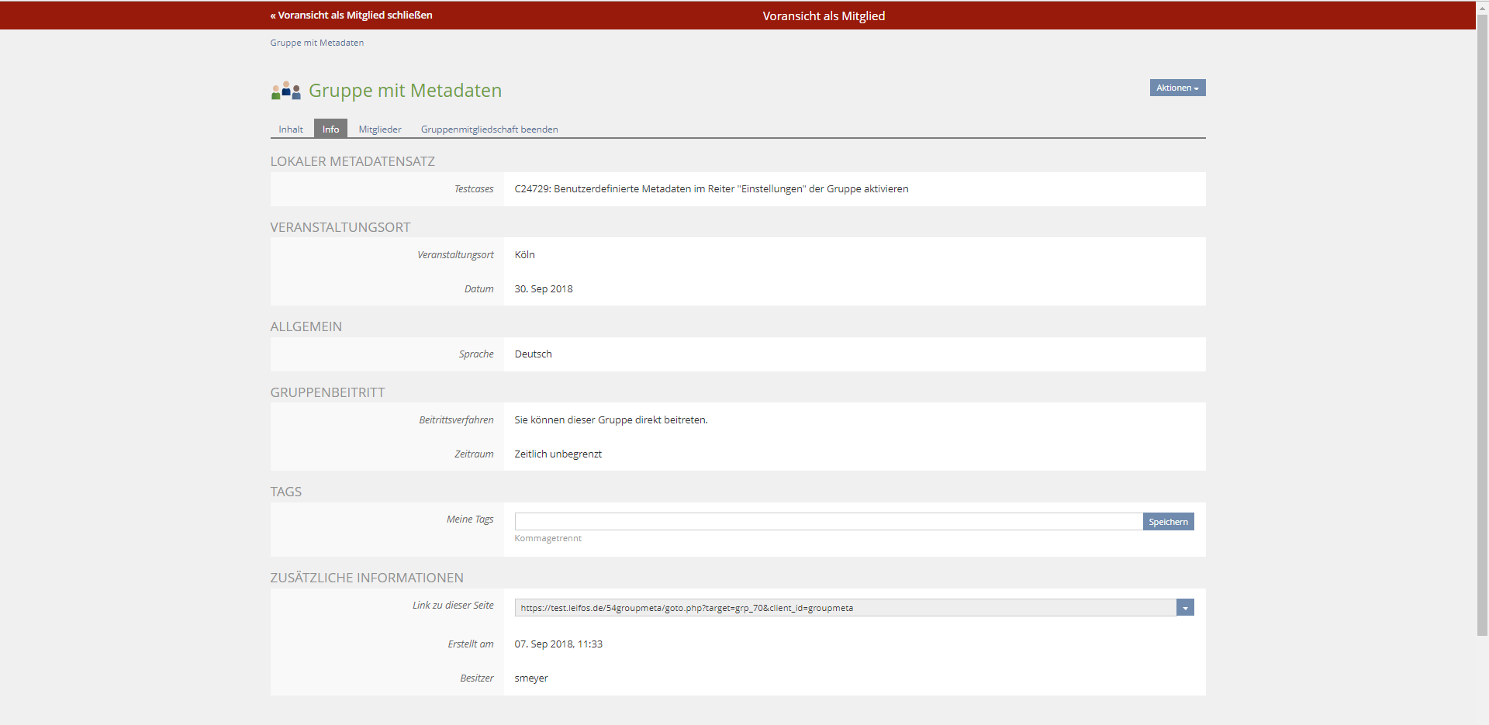This screenshot has width=1489, height=725.
Task: Click the 'Link zu dieser Seite' URL field
Action: click(x=845, y=608)
